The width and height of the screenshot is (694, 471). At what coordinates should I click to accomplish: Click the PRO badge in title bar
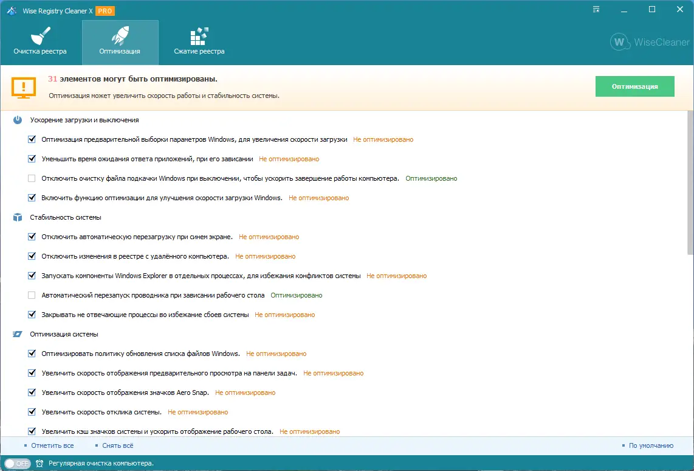click(105, 10)
